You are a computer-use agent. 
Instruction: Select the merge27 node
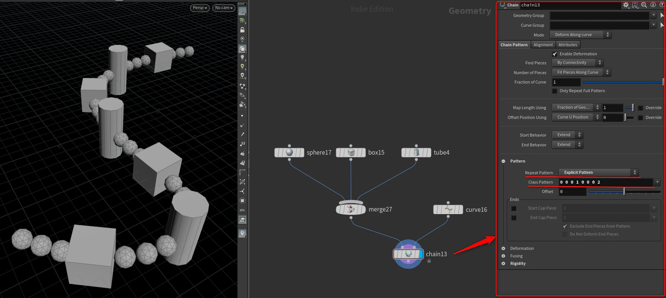point(351,209)
